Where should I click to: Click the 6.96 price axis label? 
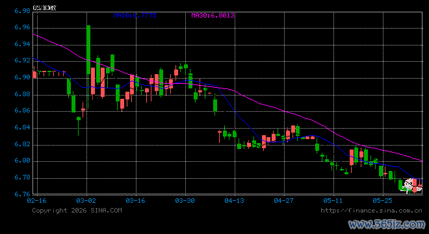tap(23, 28)
